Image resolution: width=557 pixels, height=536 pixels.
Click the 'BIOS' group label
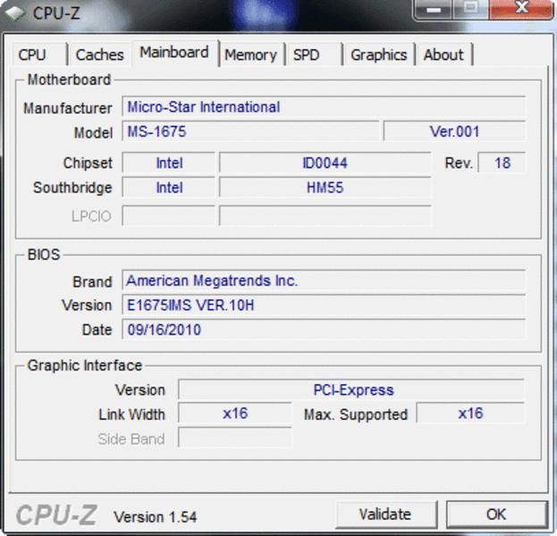[44, 255]
